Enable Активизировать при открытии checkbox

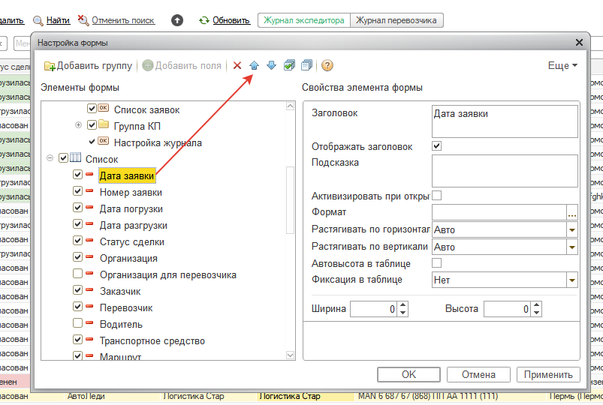436,196
